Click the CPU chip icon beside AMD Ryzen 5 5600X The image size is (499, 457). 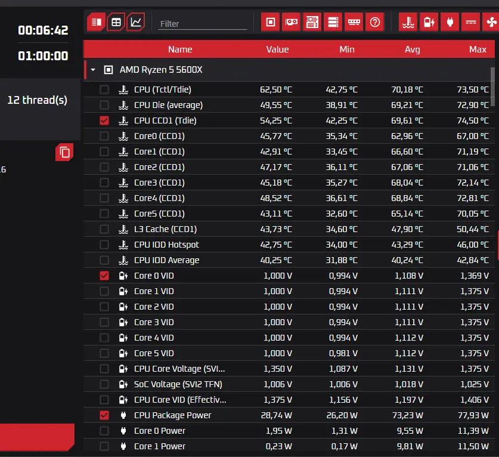pyautogui.click(x=109, y=70)
